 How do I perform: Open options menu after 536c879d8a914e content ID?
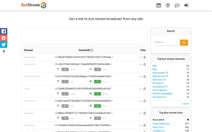point(112,57)
